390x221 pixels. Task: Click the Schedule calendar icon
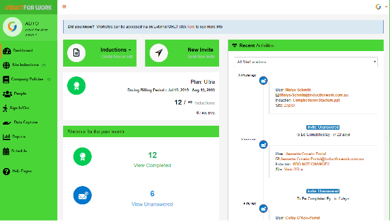tap(6, 152)
